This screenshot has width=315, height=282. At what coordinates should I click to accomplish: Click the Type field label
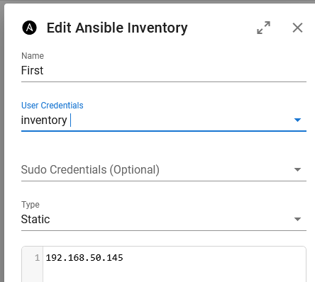(x=31, y=205)
